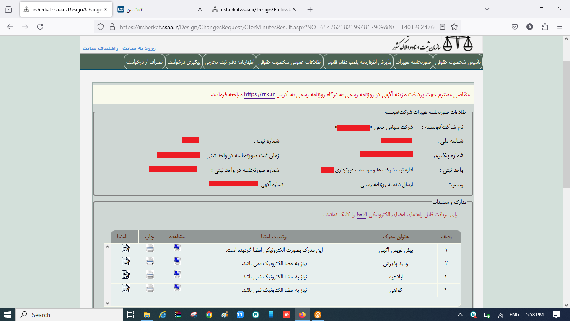The height and width of the screenshot is (321, 570).
Task: Click اینجا link for signature guide
Action: 362,215
